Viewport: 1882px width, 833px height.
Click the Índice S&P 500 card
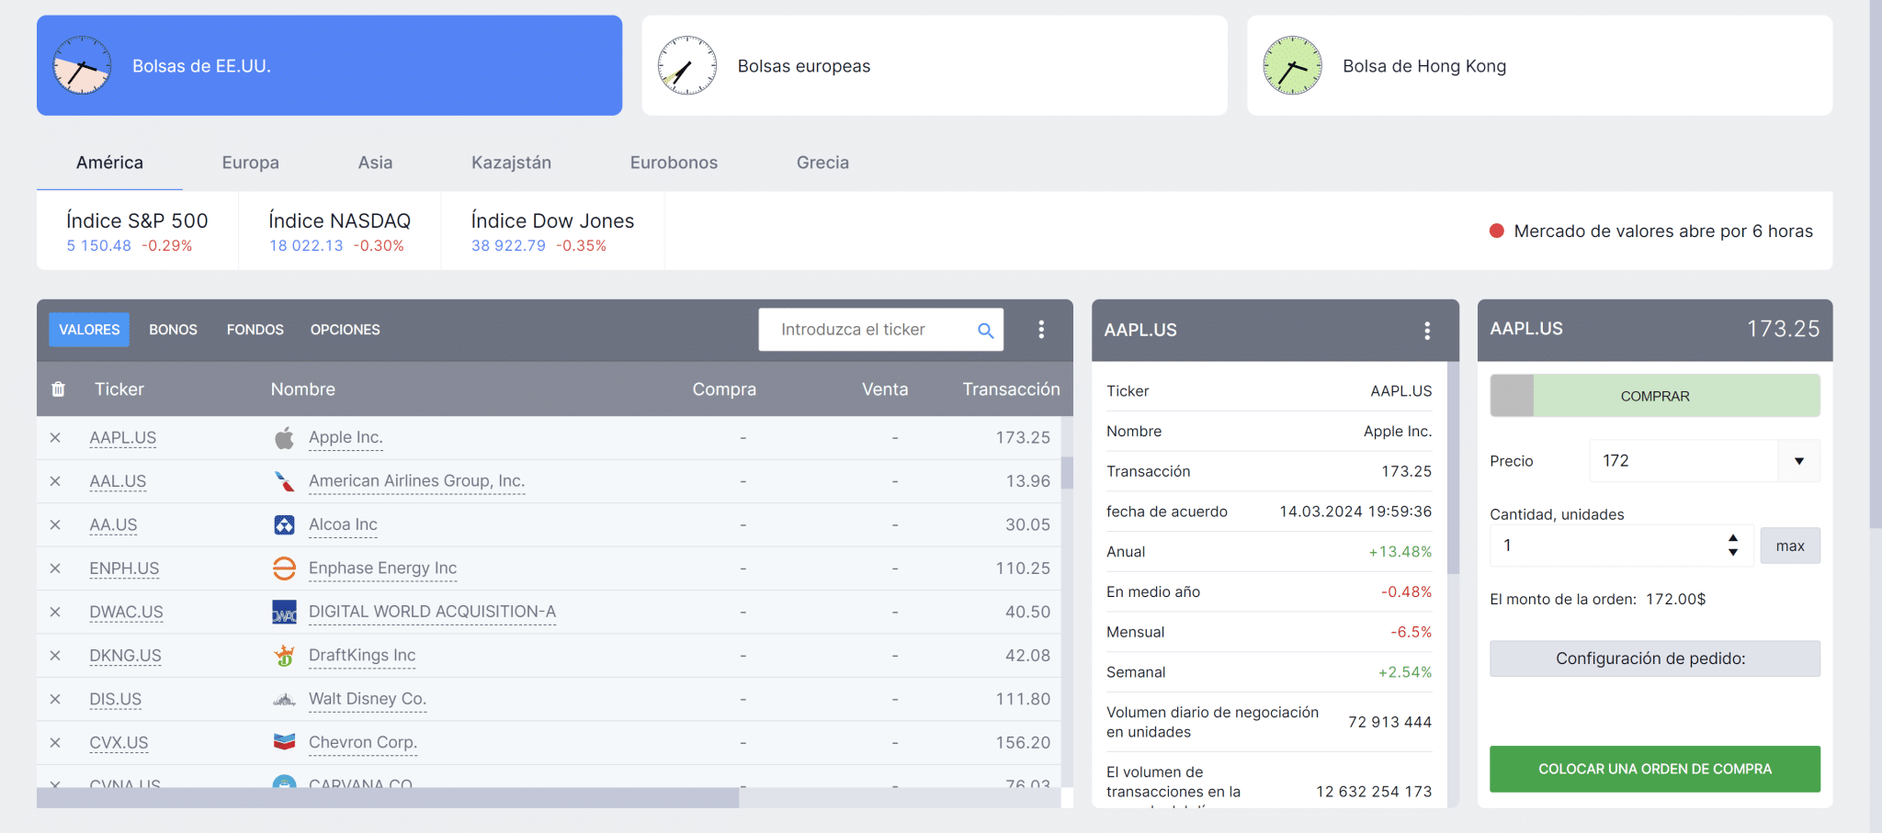138,231
